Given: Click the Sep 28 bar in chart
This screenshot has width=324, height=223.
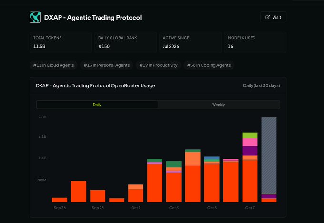Looking at the screenshot, I should click(98, 196).
